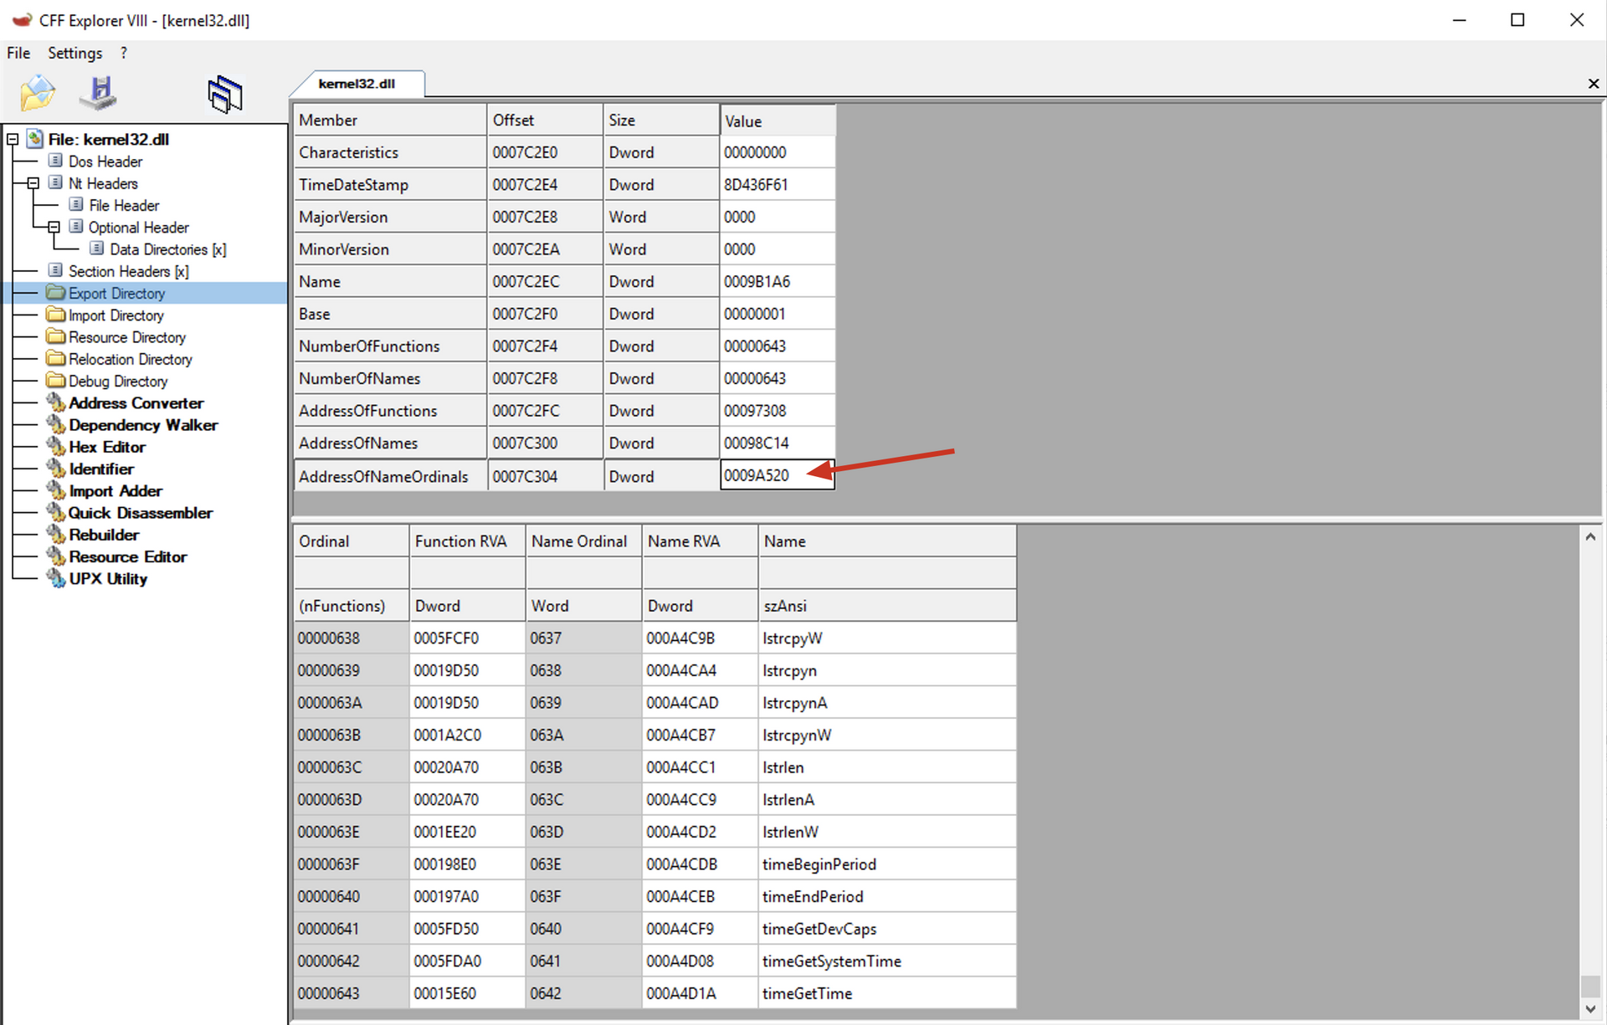Launch the Dependency Walker tool icon
Screen dimensions: 1607x1025
(x=56, y=424)
